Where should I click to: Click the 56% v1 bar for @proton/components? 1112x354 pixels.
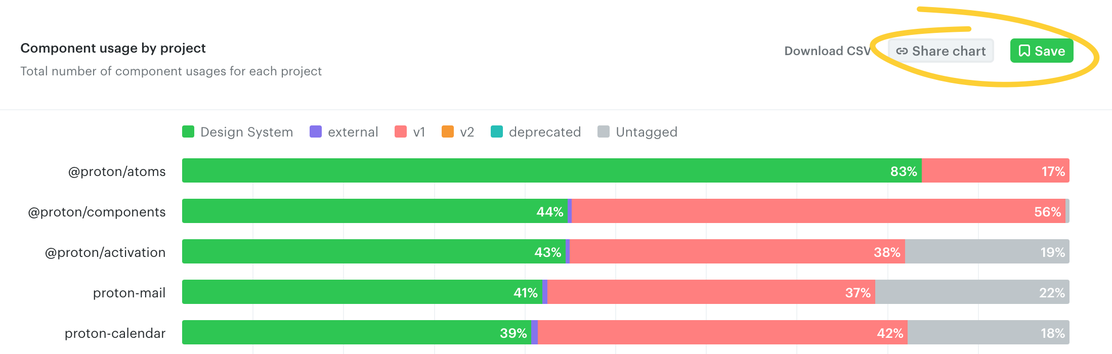(818, 211)
